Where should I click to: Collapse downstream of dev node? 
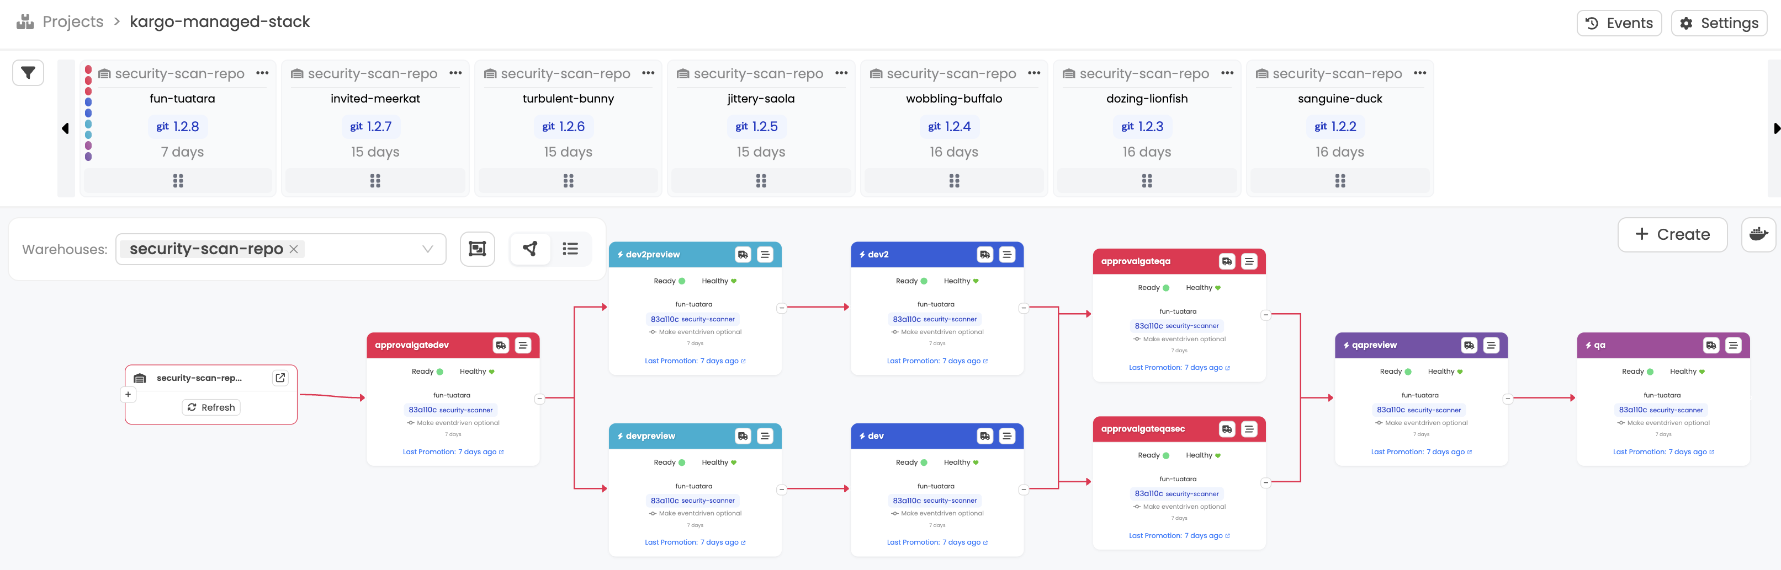click(1024, 490)
